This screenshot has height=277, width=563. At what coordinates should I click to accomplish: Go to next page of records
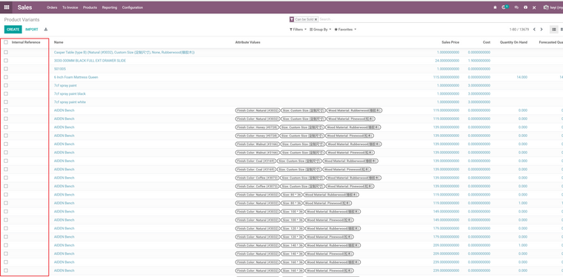[542, 30]
